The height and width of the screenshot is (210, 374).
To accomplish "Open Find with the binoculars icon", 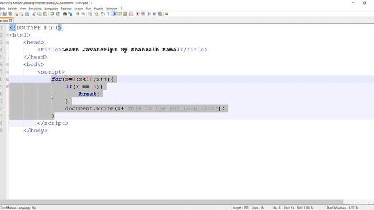I will (65, 14).
